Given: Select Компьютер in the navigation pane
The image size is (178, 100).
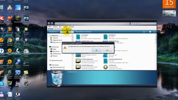Looking at the screenshot, I should tap(55, 65).
